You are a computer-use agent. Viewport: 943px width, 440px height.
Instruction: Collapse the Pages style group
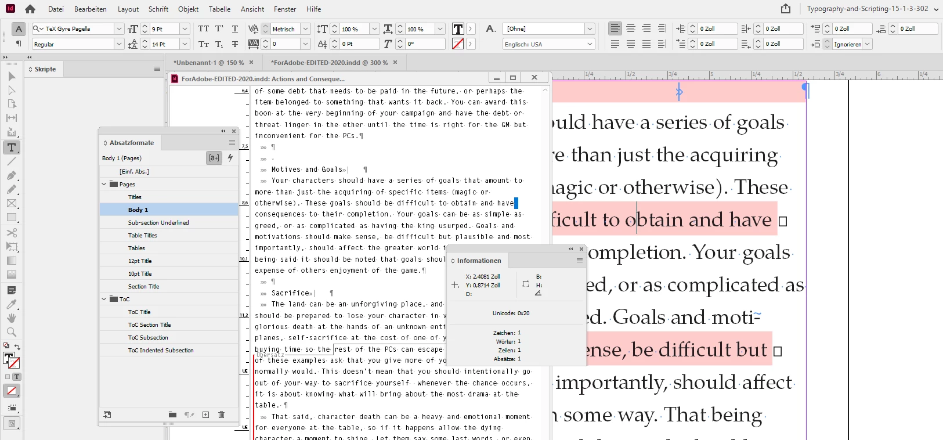[x=104, y=184]
